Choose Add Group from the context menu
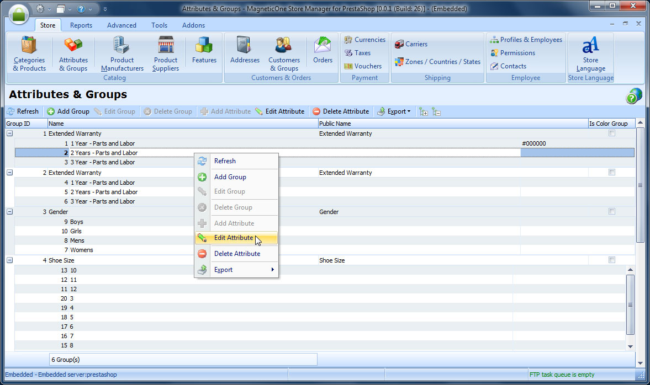 click(x=236, y=177)
